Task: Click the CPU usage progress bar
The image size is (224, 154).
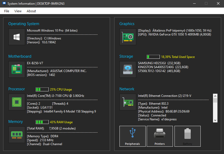Action: click(x=42, y=89)
